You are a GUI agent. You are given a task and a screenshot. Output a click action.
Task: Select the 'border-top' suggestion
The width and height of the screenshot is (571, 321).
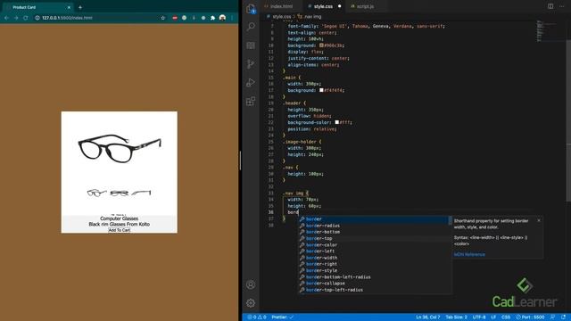click(x=375, y=238)
